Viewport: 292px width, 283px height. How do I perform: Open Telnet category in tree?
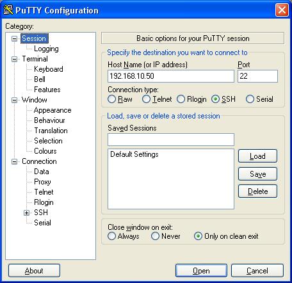pos(44,192)
